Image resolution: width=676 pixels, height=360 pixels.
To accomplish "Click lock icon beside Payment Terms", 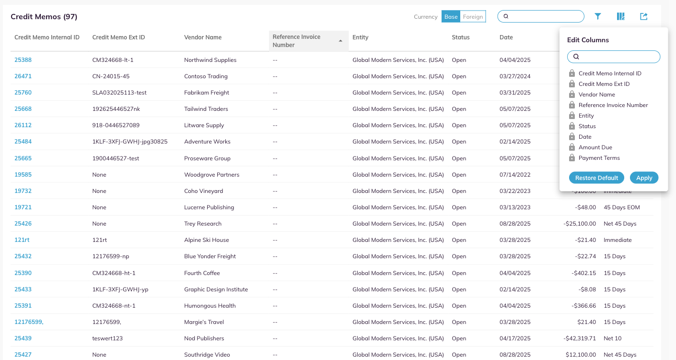I will 572,158.
